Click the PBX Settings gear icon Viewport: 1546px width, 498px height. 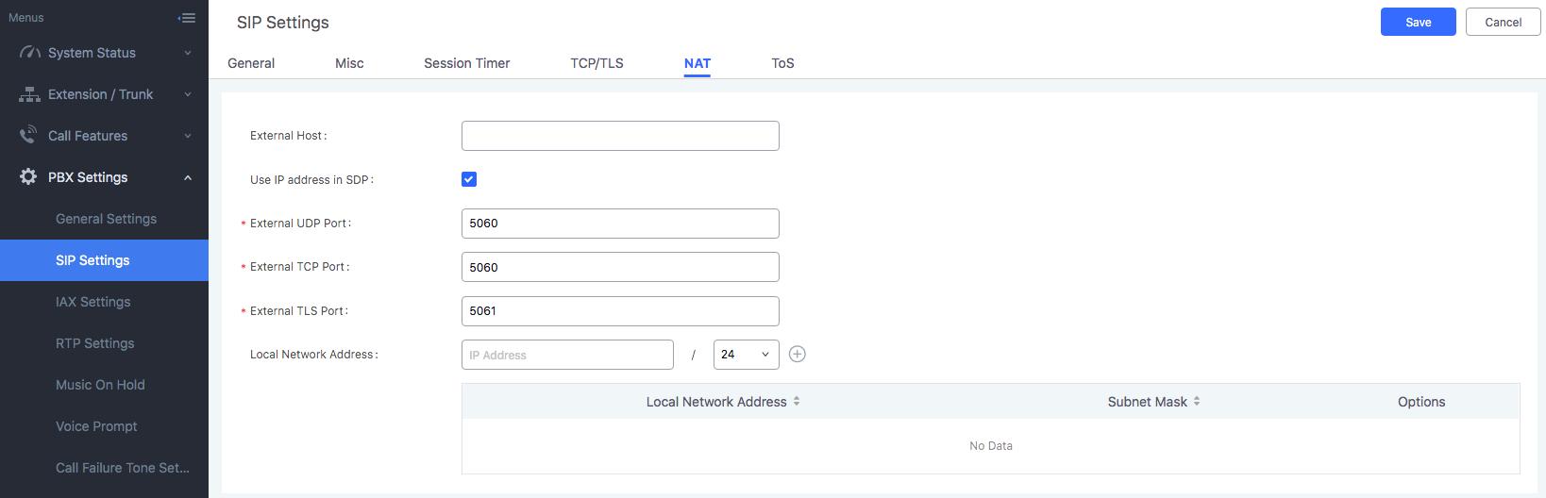click(x=28, y=176)
